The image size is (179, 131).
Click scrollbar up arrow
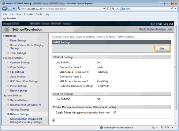[x=176, y=23]
